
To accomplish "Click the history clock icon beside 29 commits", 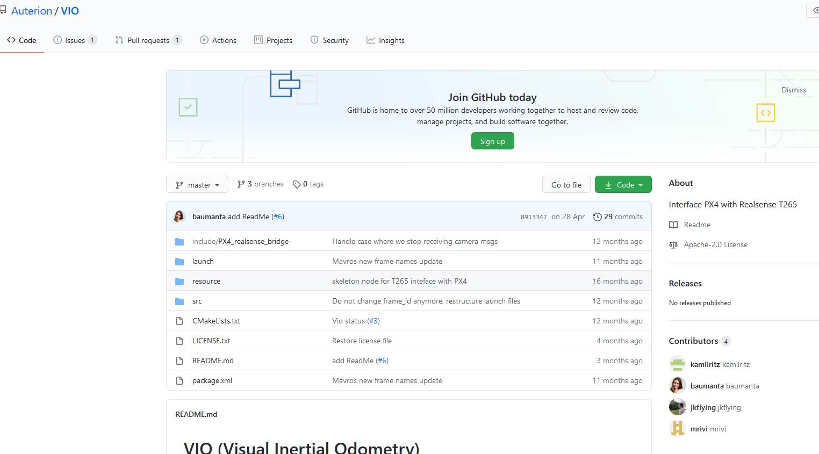I will (597, 217).
